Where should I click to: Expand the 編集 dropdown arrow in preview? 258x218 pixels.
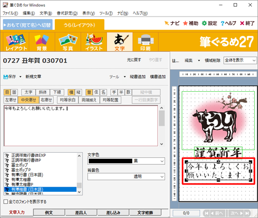pos(199,60)
